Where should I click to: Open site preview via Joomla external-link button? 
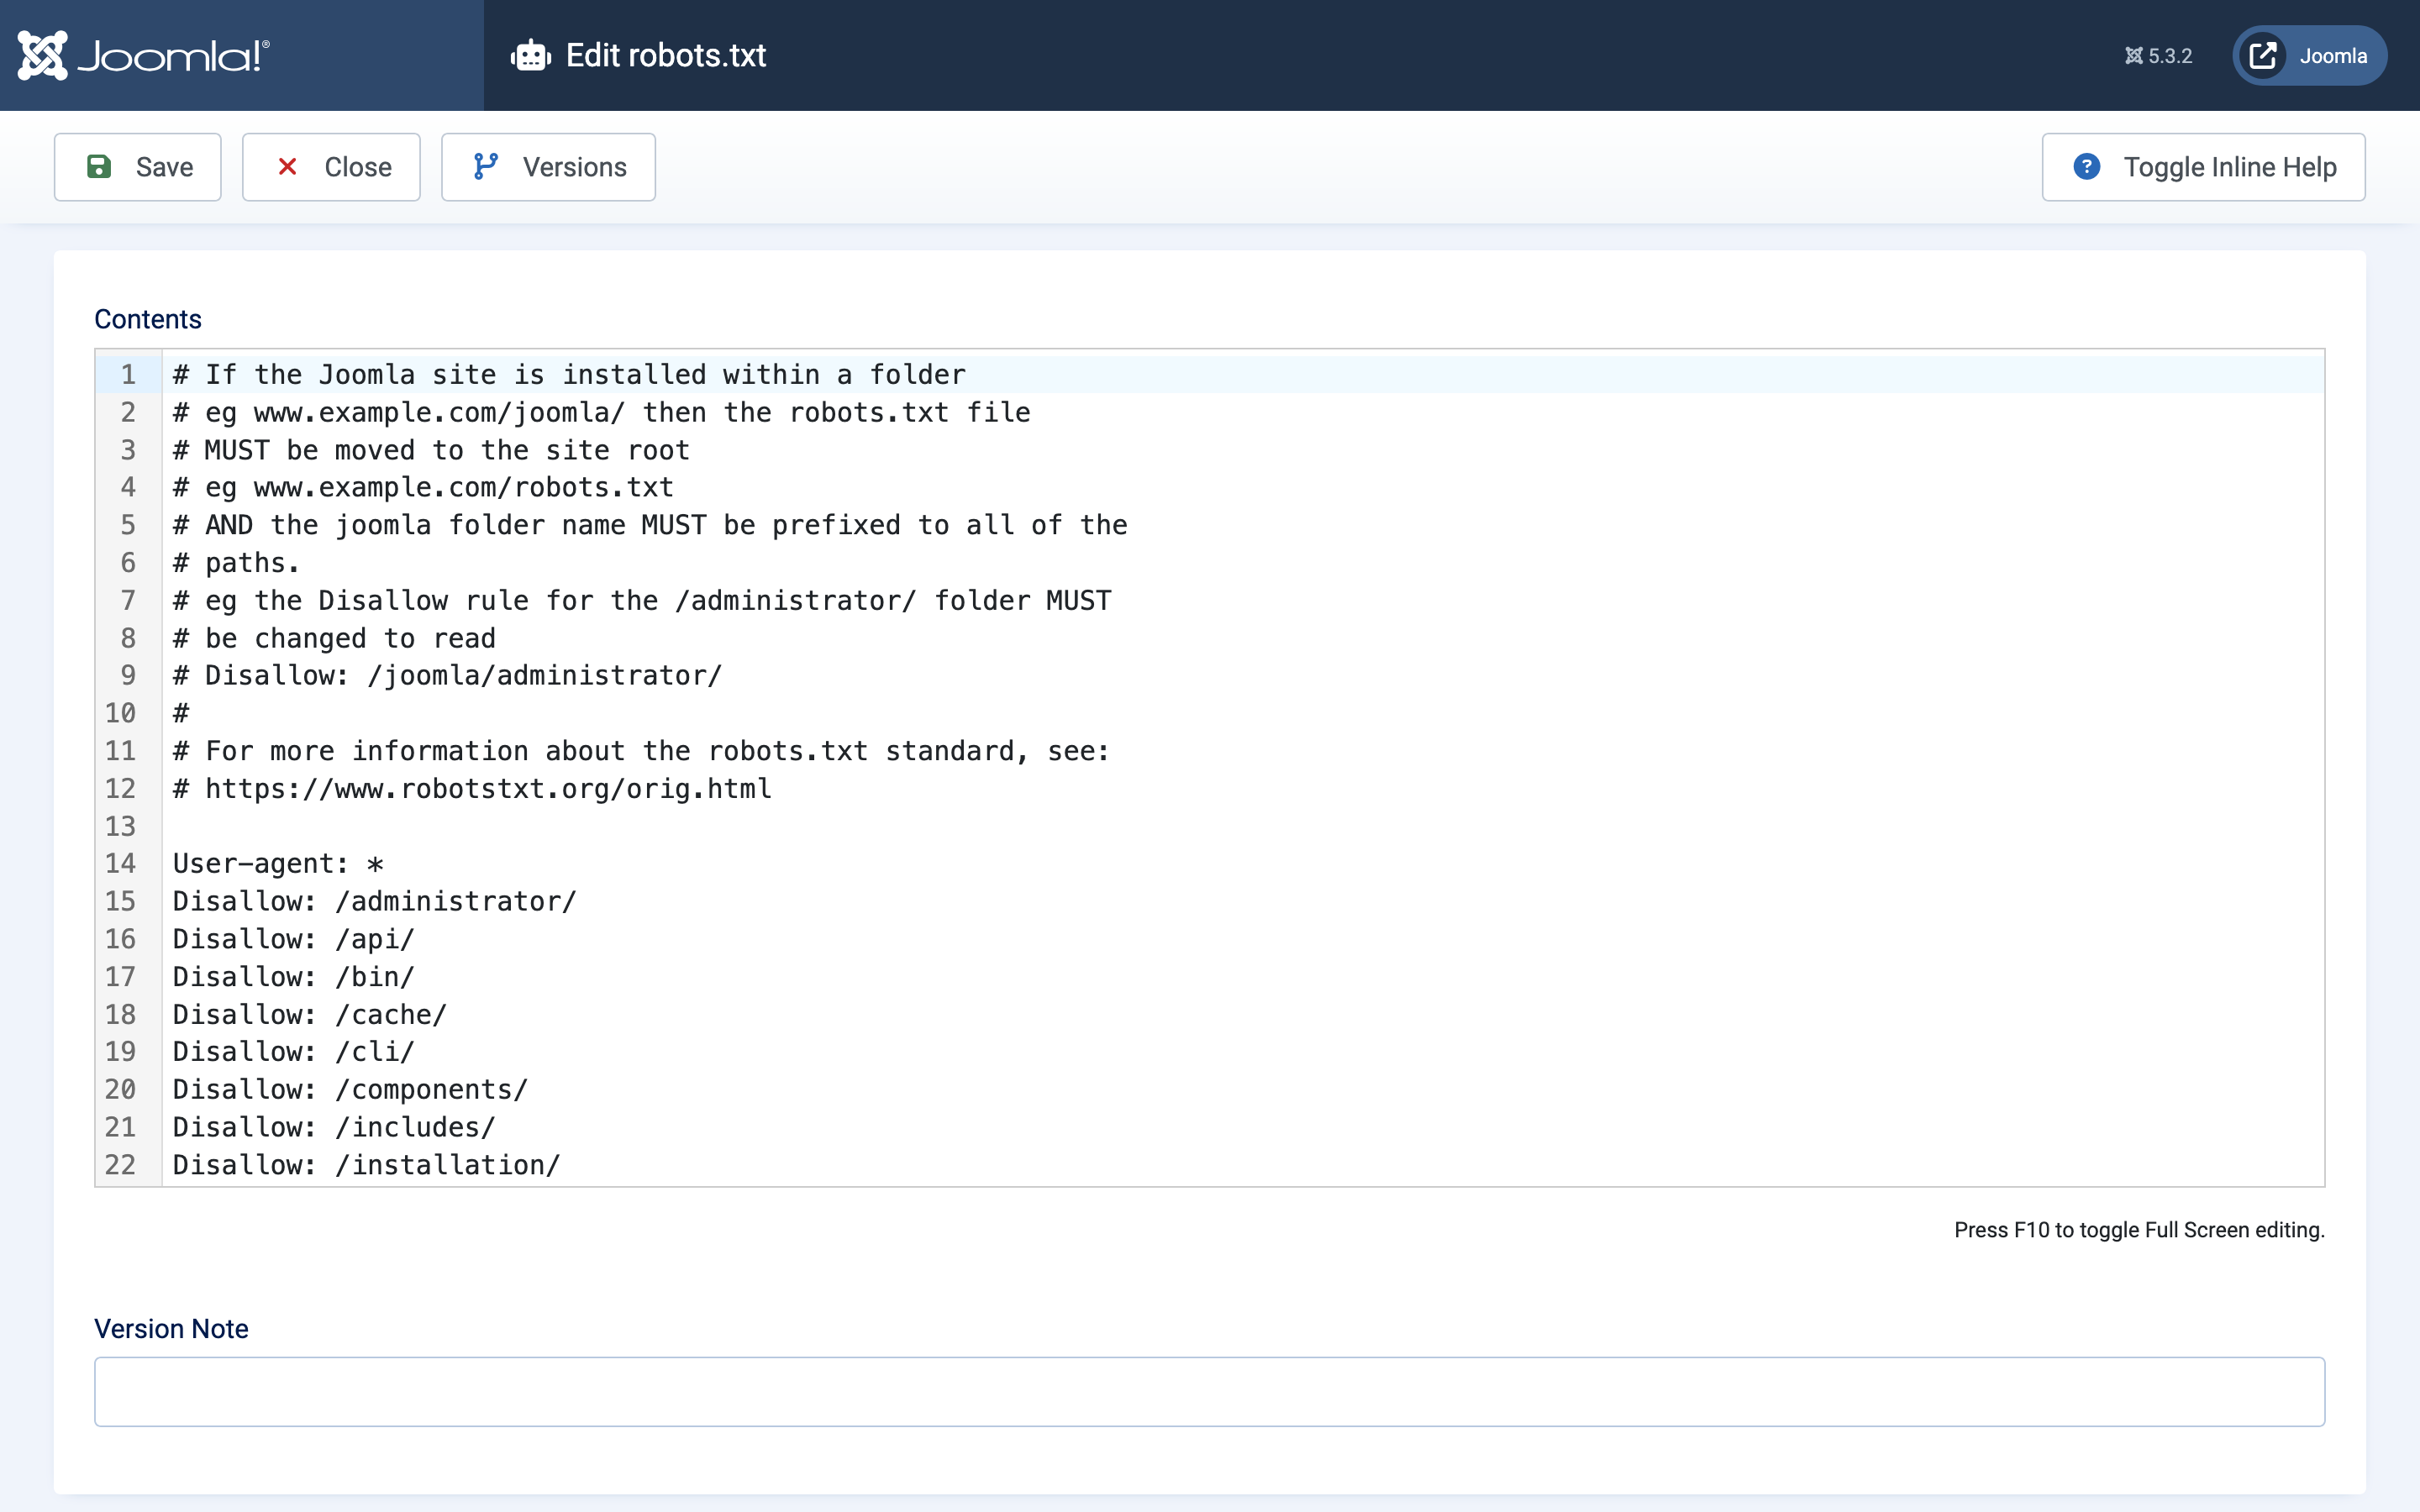[x=2309, y=55]
